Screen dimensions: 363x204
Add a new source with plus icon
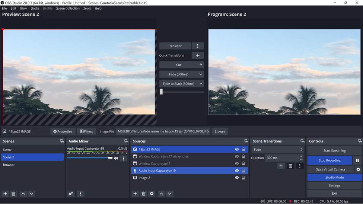(135, 194)
